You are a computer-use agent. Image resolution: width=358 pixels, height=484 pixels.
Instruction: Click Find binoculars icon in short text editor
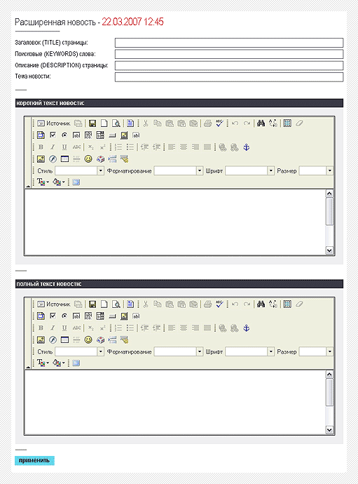261,123
